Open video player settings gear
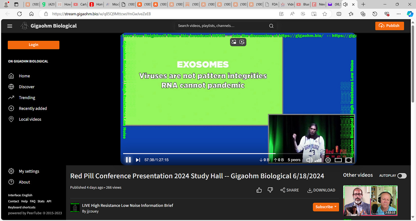 pos(328,160)
